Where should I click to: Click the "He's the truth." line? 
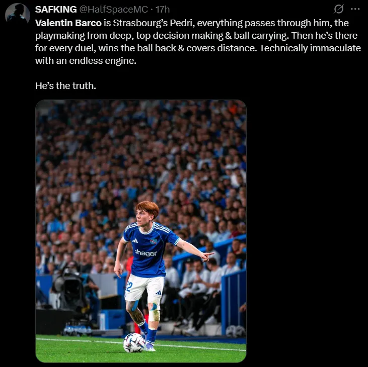click(x=66, y=86)
